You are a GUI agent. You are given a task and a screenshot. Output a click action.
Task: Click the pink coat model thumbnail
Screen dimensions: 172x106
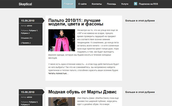coord(62,40)
